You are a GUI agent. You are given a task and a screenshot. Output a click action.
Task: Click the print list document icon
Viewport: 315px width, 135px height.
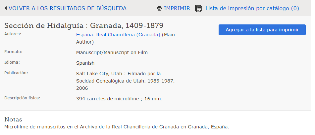click(x=198, y=8)
